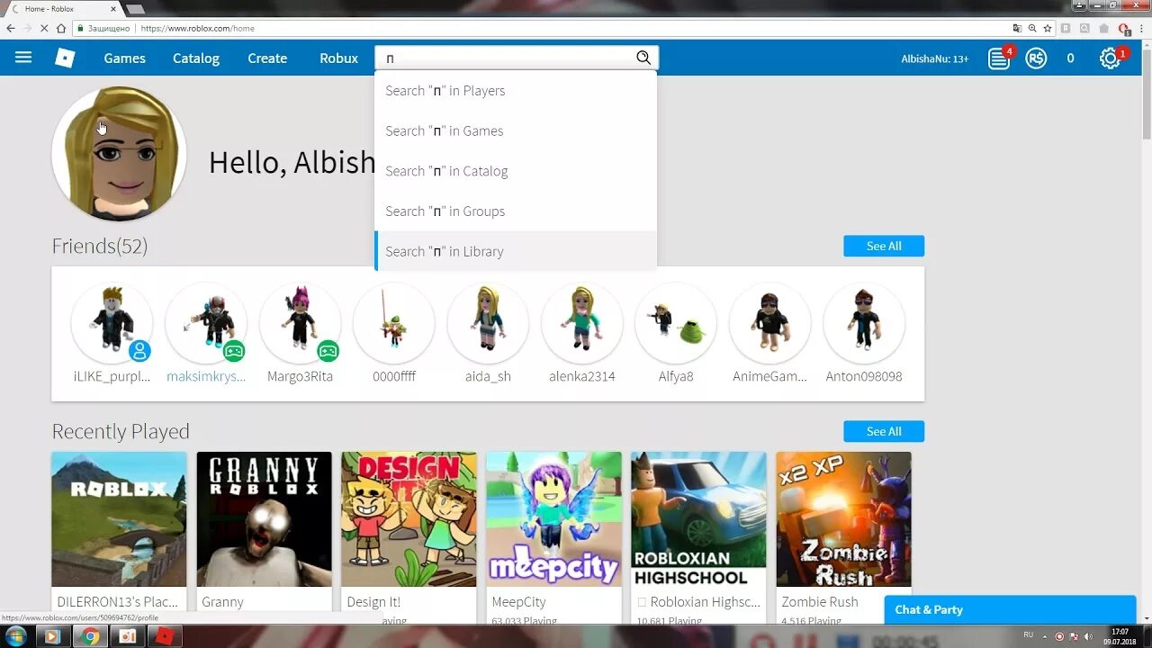Open media player taskbar icon

click(52, 636)
